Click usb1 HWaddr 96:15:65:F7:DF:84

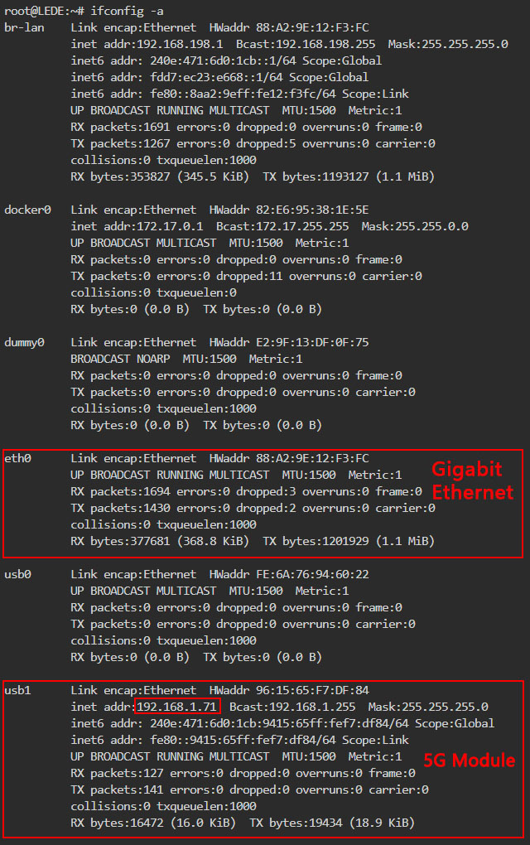click(x=316, y=690)
